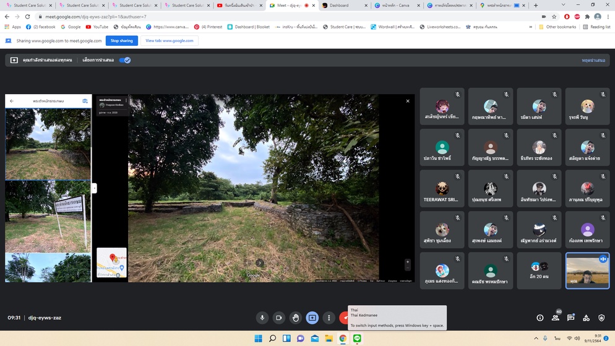Open photo options three-dot menu
615x346 pixels.
[126, 100]
